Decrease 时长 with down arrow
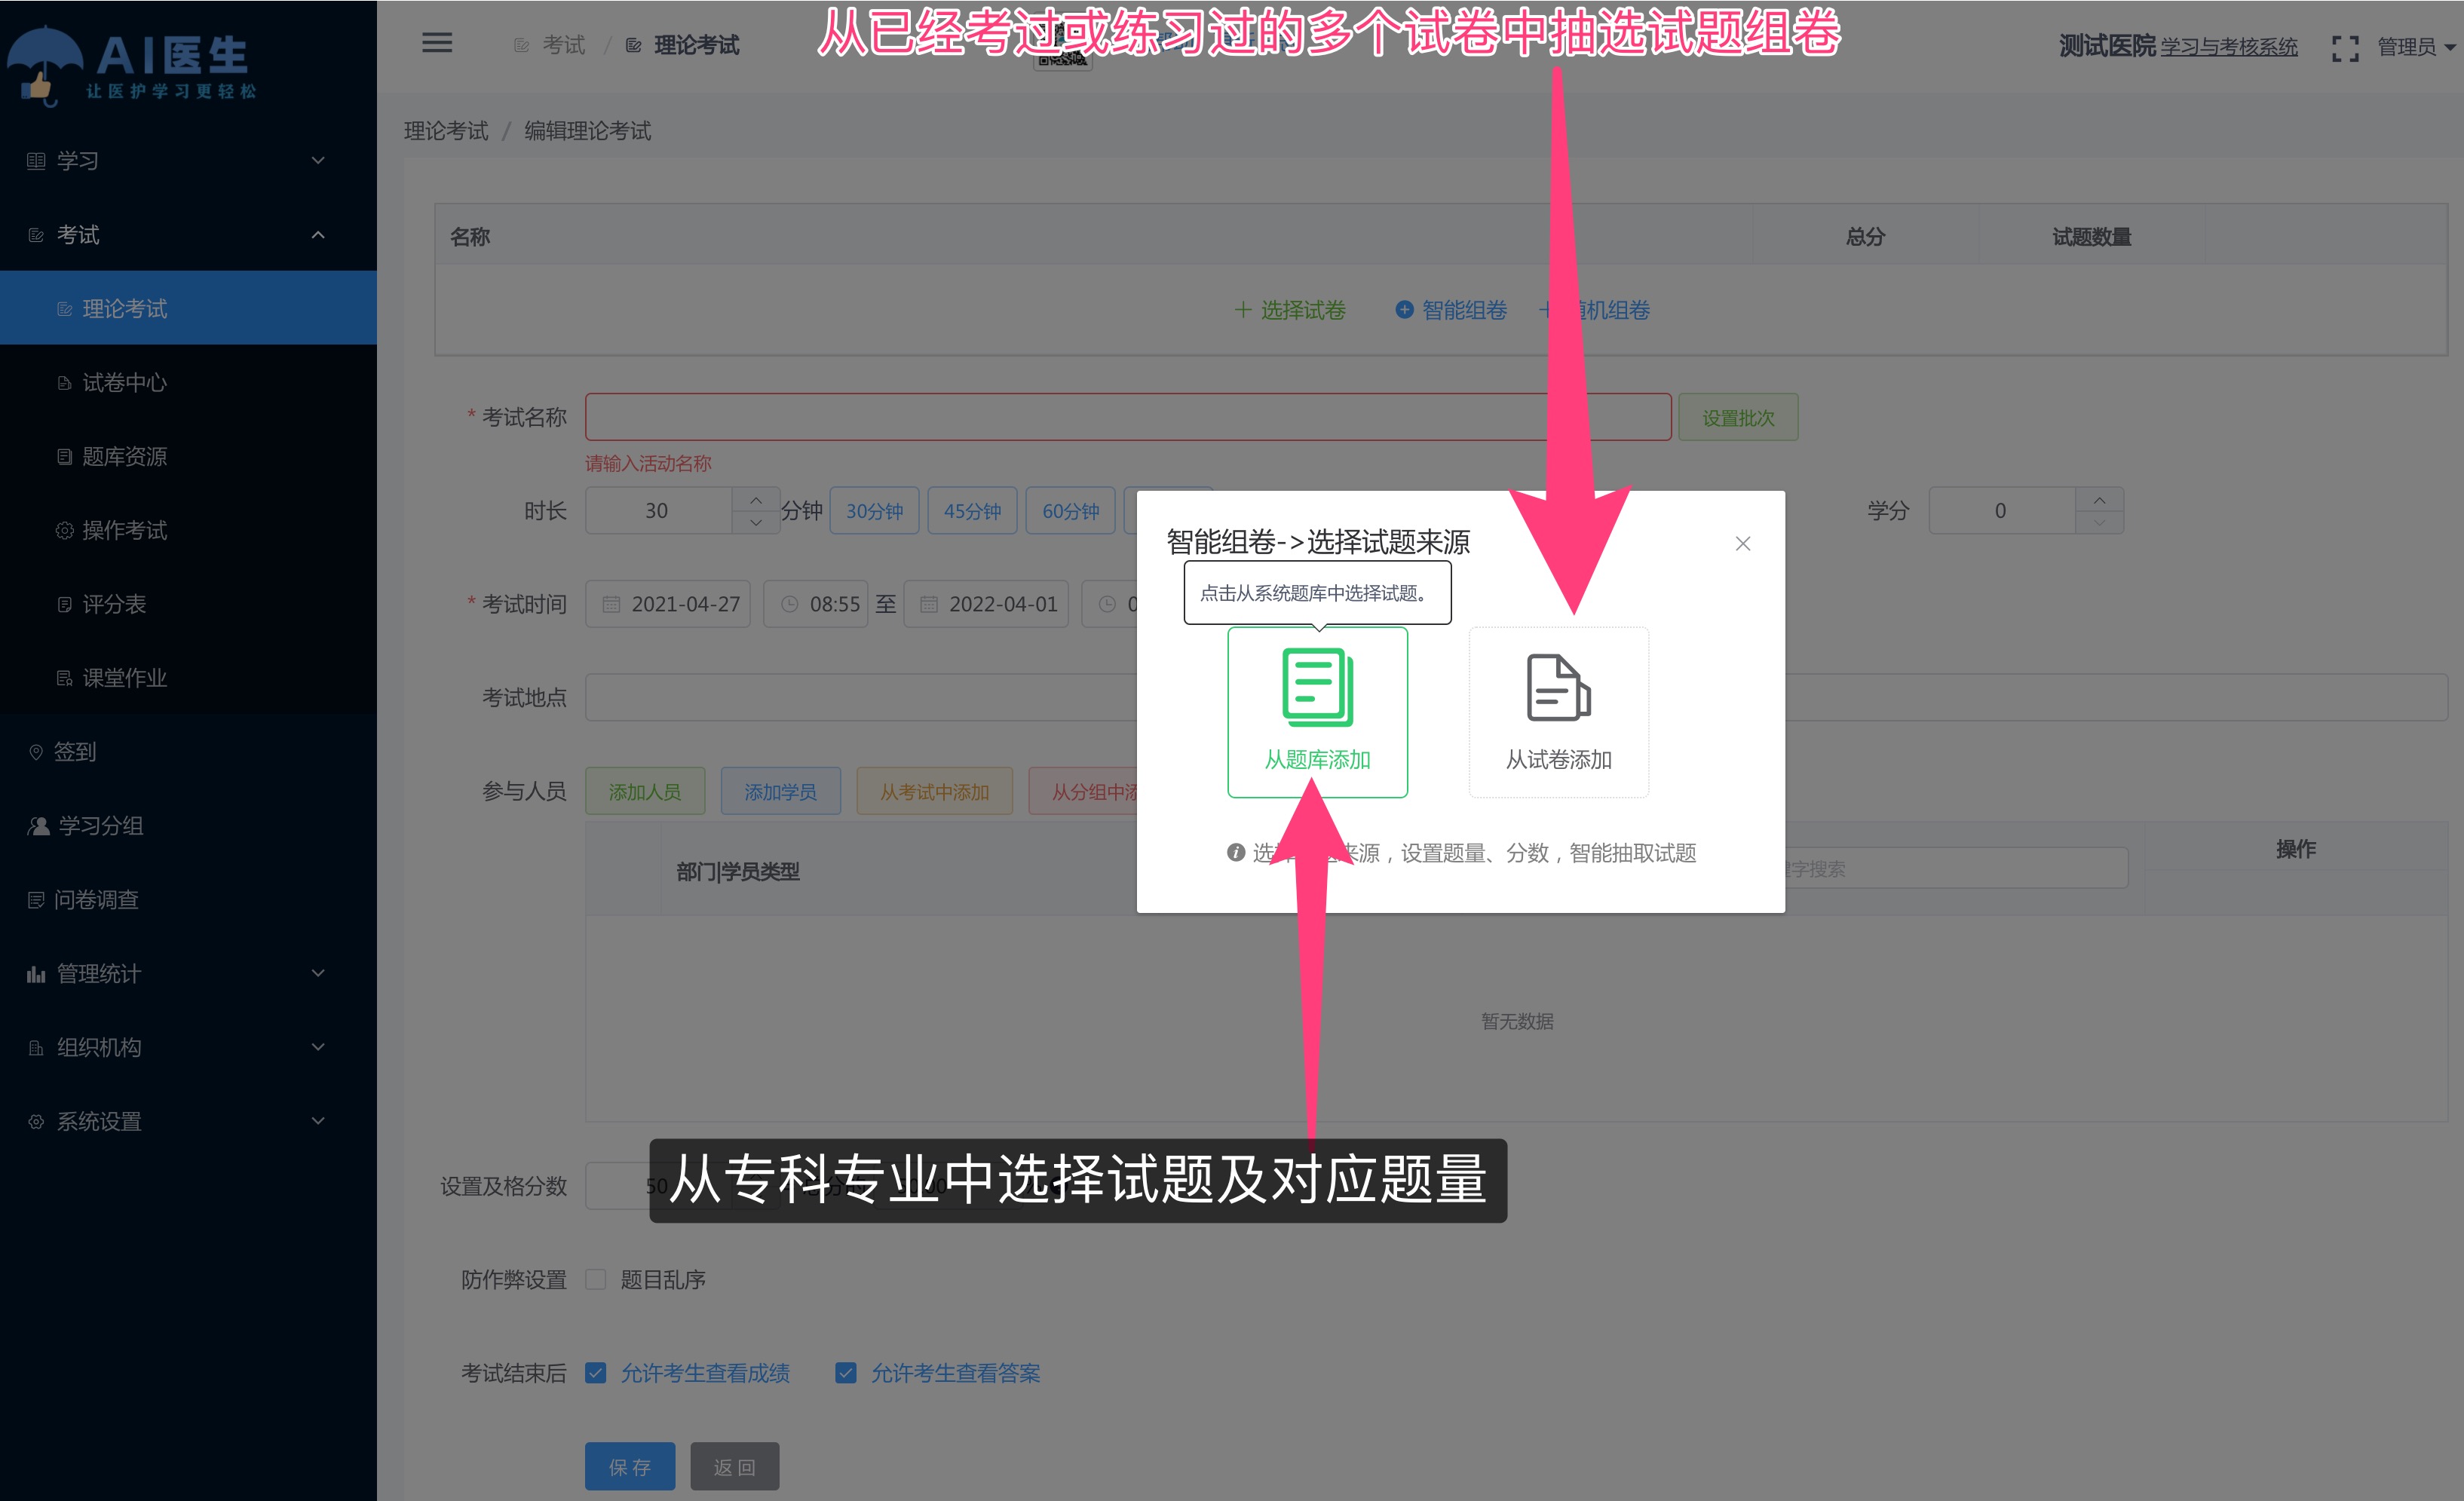 click(756, 522)
